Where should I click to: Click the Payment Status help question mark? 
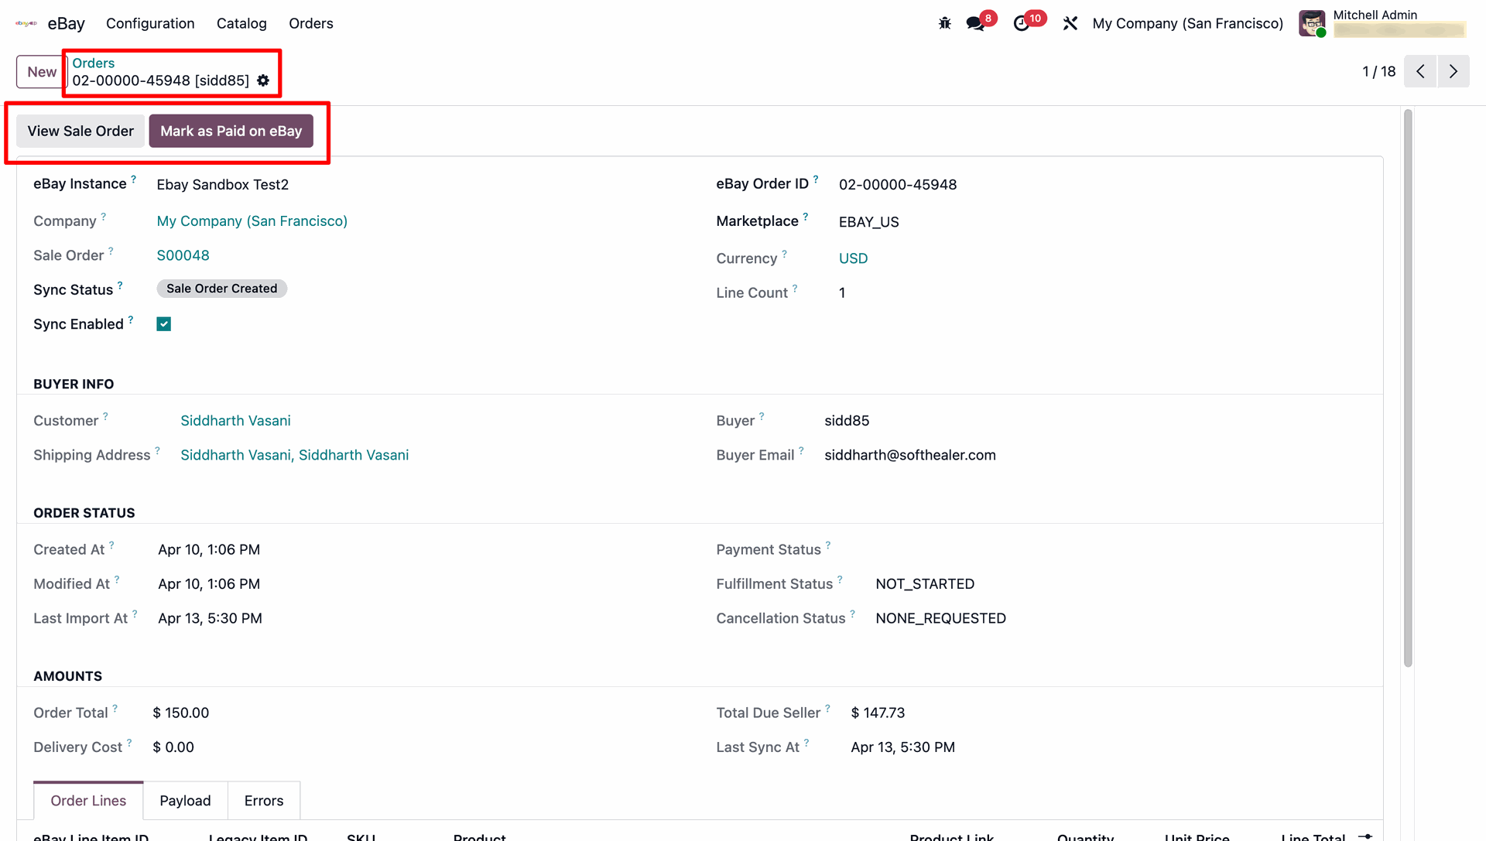[828, 545]
